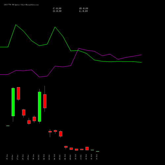165x165 pixels.
Task: Click the red candlestick above 28 Jan
Action: 24,113
